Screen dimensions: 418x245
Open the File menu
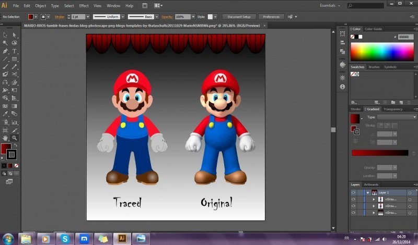point(16,6)
